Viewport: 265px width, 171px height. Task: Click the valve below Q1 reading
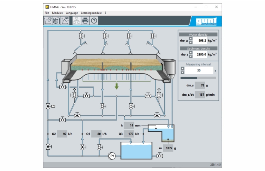(83, 147)
